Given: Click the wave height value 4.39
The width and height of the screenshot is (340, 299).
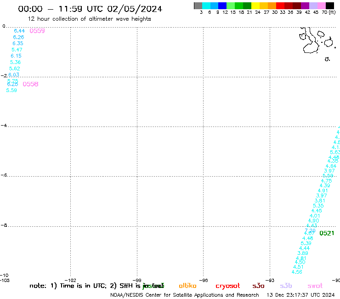Looking at the screenshot, I should pyautogui.click(x=325, y=185).
